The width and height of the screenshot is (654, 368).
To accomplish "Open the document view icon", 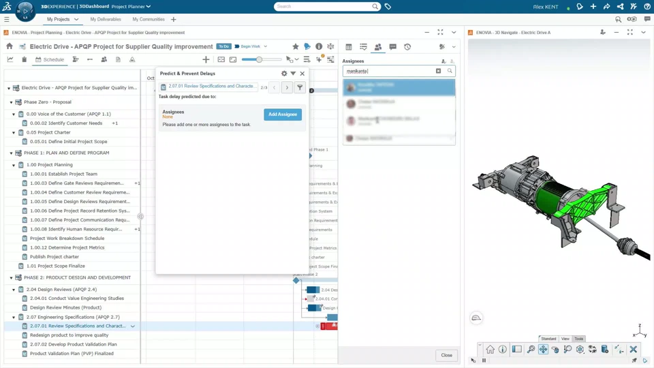I will pyautogui.click(x=118, y=60).
